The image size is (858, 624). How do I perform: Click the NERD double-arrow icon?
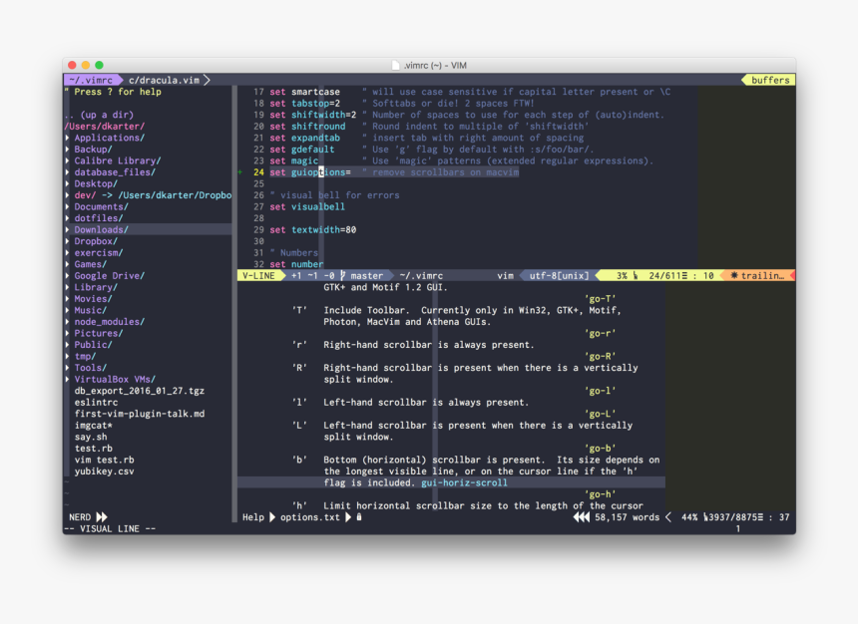coord(102,516)
